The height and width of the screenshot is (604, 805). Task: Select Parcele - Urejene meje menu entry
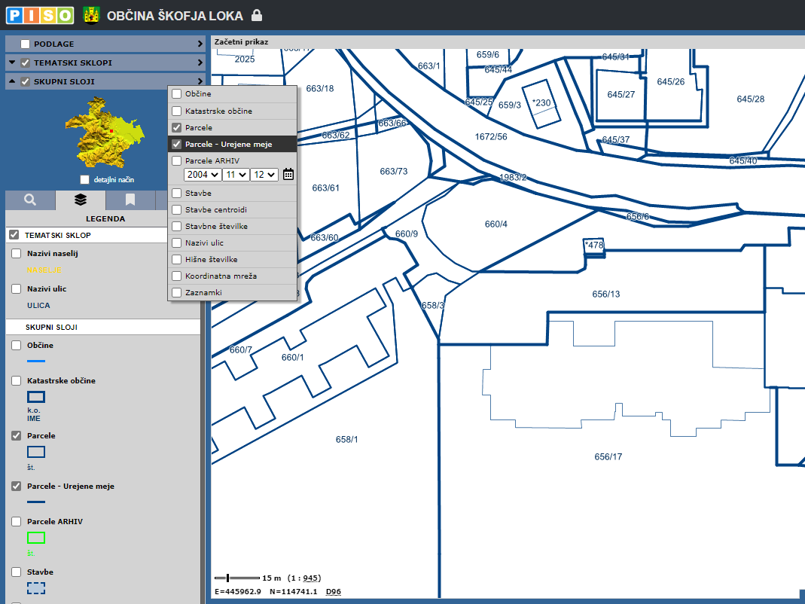tap(228, 145)
